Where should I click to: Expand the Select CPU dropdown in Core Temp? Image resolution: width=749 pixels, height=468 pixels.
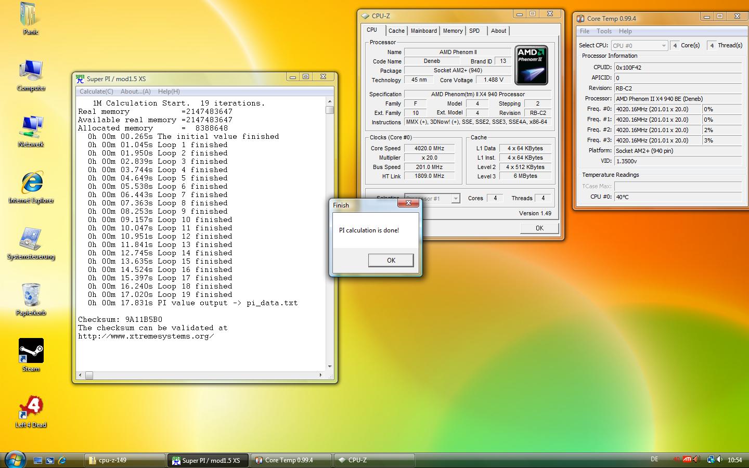663,46
